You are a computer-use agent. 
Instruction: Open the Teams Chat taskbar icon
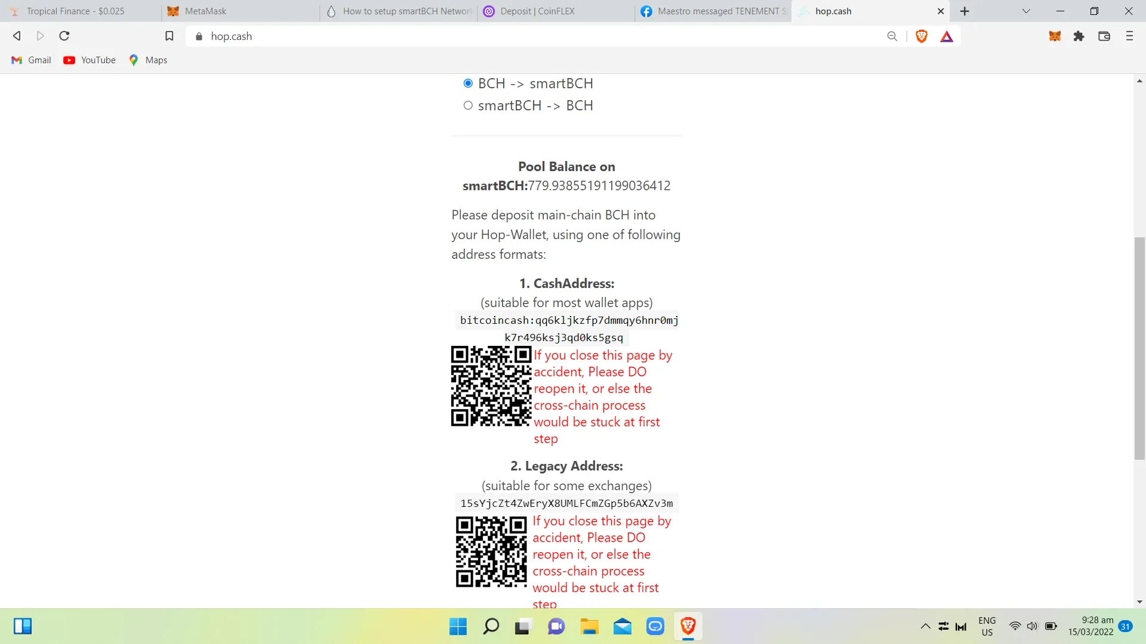coord(556,627)
